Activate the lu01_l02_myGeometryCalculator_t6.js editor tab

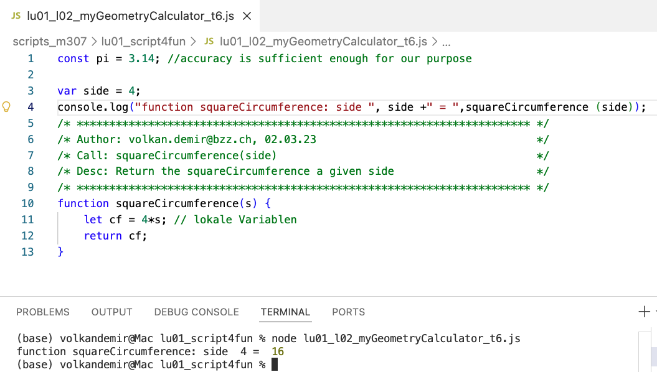[131, 16]
